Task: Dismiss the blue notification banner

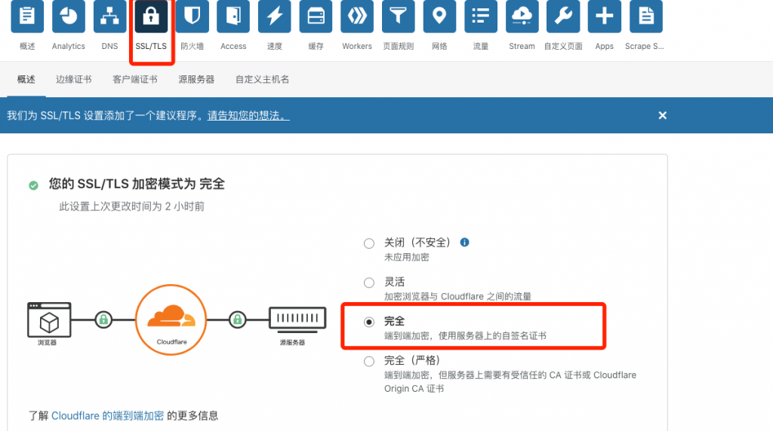Action: (662, 115)
